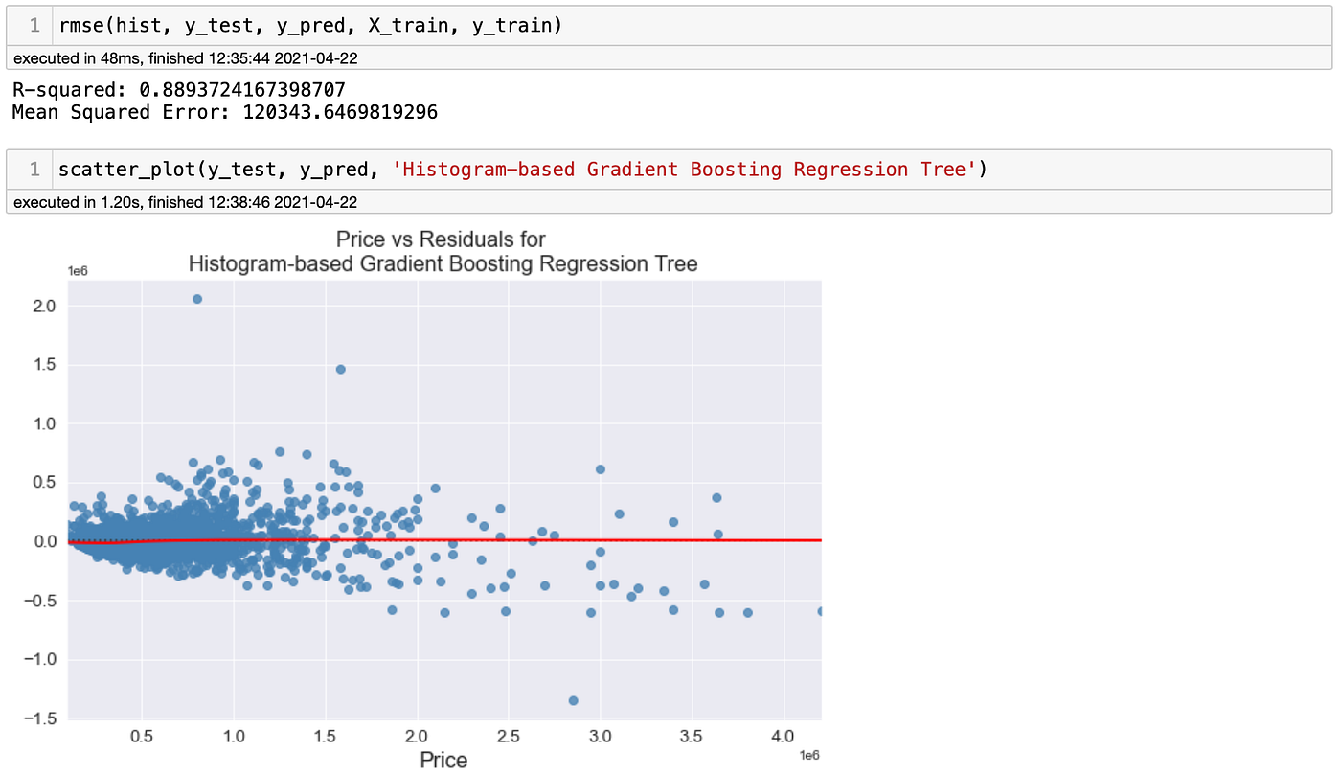Click the x-axis tick label 2.5

click(510, 735)
